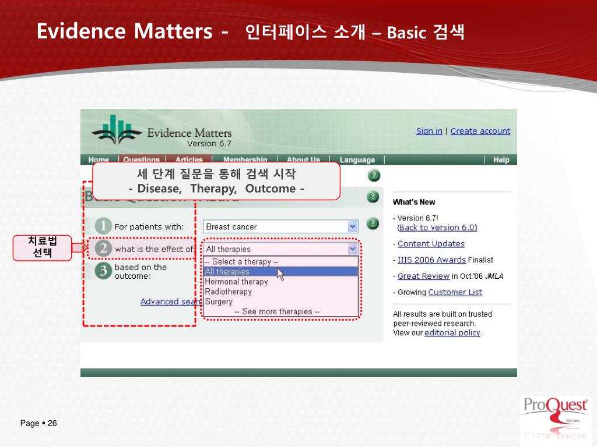This screenshot has width=597, height=447.
Task: Click the Evidence Matters logo
Action: pyautogui.click(x=161, y=130)
